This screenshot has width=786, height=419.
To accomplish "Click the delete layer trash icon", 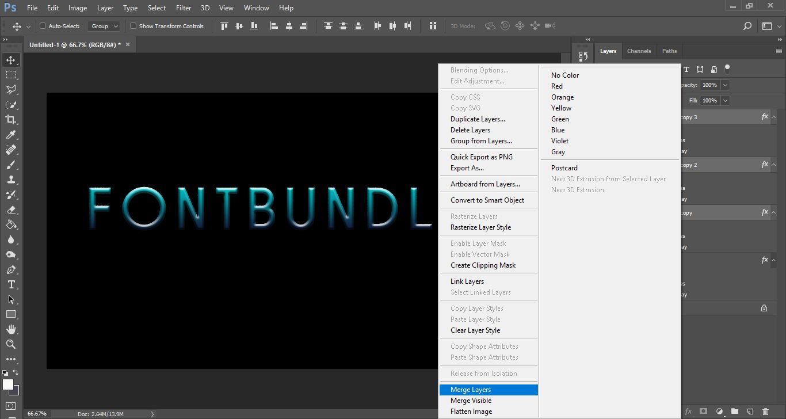I will (x=765, y=412).
